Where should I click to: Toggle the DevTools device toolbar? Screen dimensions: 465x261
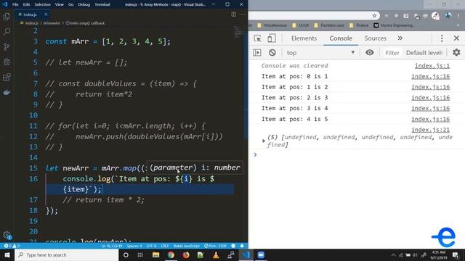click(x=271, y=38)
